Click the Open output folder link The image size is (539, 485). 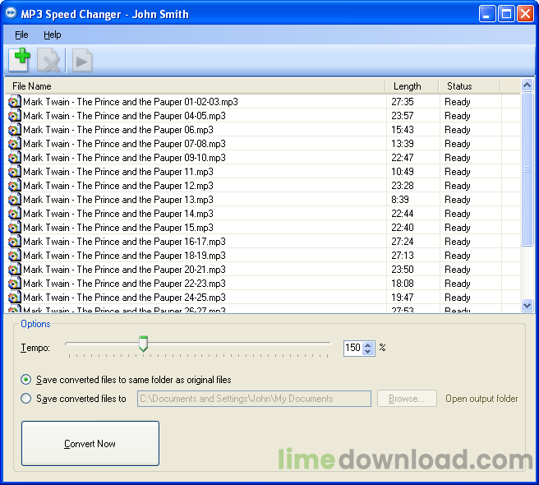click(x=481, y=399)
